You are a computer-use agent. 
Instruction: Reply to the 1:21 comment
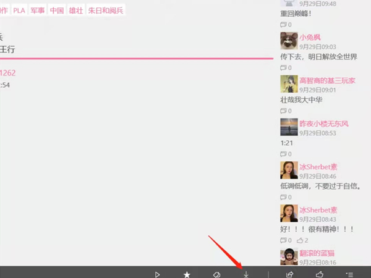tap(286, 154)
